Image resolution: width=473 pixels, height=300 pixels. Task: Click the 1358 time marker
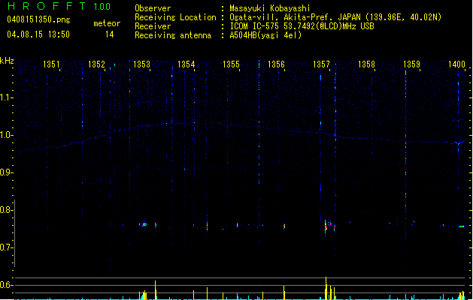(x=366, y=64)
